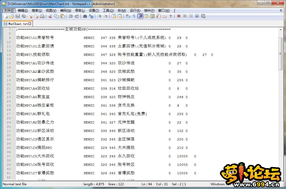The width and height of the screenshot is (286, 189).
Task: Open the 窗口(W) menu
Action: click(164, 11)
